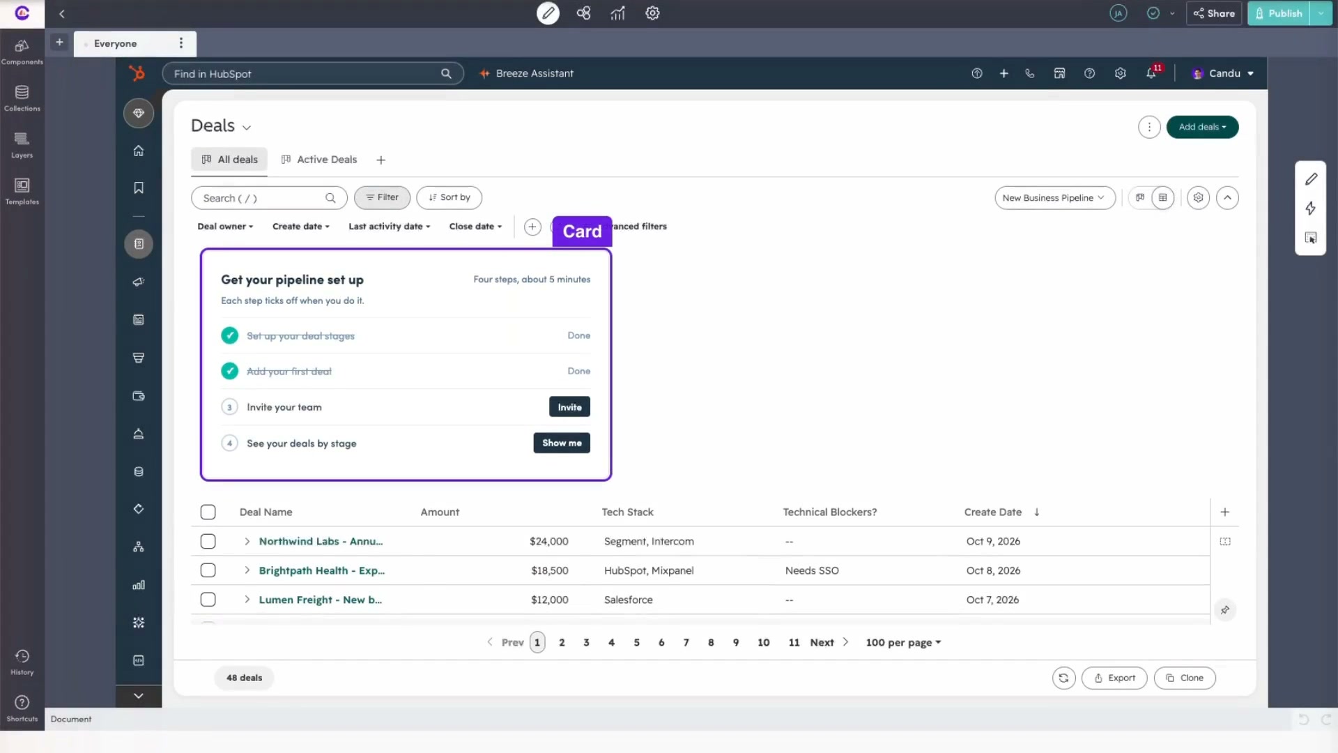The image size is (1338, 753).
Task: Open the Create date filter dropdown
Action: coord(300,227)
